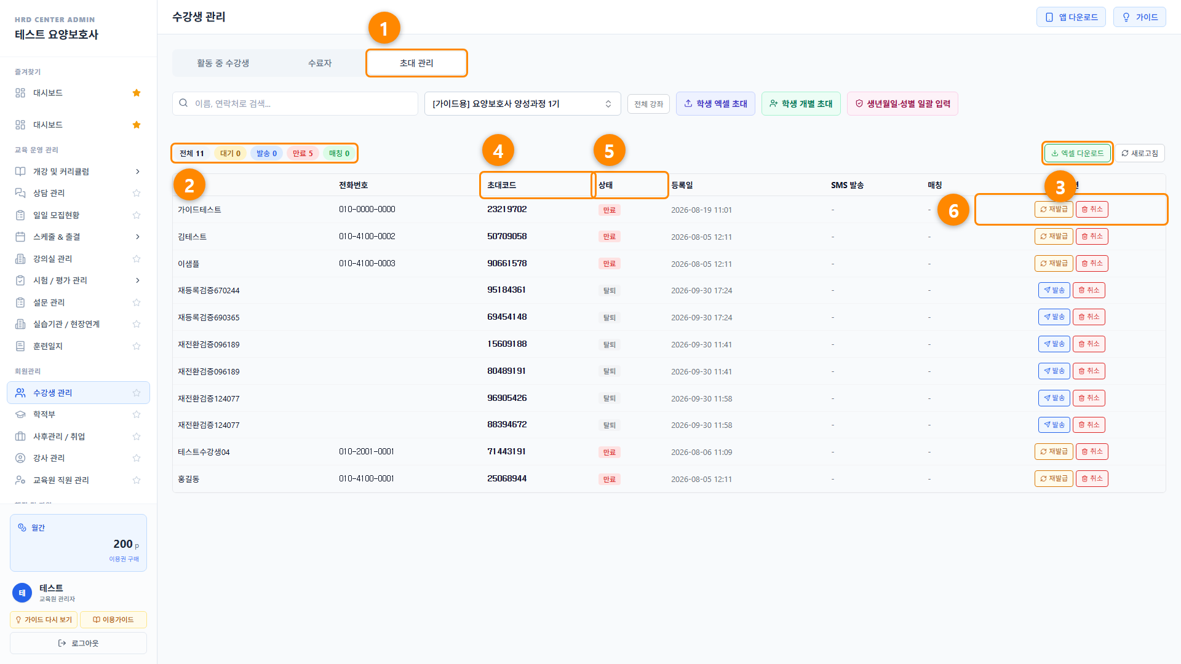Click the 엑셀 다운로드 button
Image resolution: width=1181 pixels, height=664 pixels.
1077,154
